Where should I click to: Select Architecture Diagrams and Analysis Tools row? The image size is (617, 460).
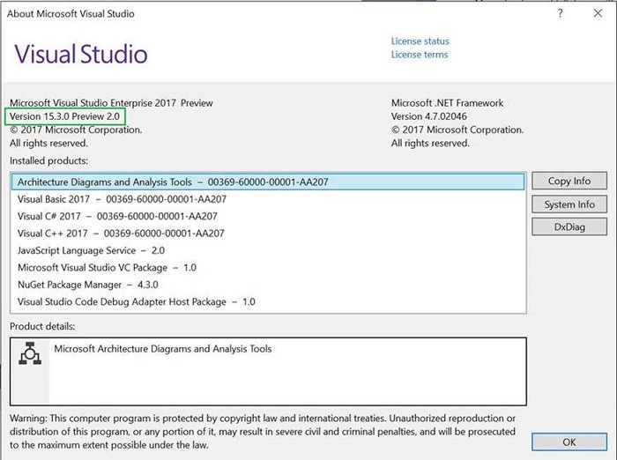click(268, 182)
